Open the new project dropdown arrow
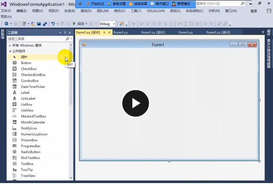Screen dimensions: 273x193 [x=28, y=24]
